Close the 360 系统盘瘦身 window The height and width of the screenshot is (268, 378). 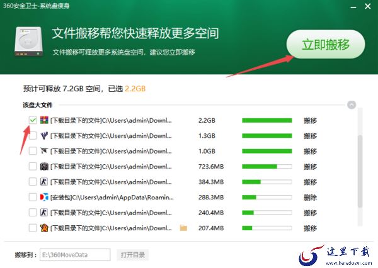[368, 6]
